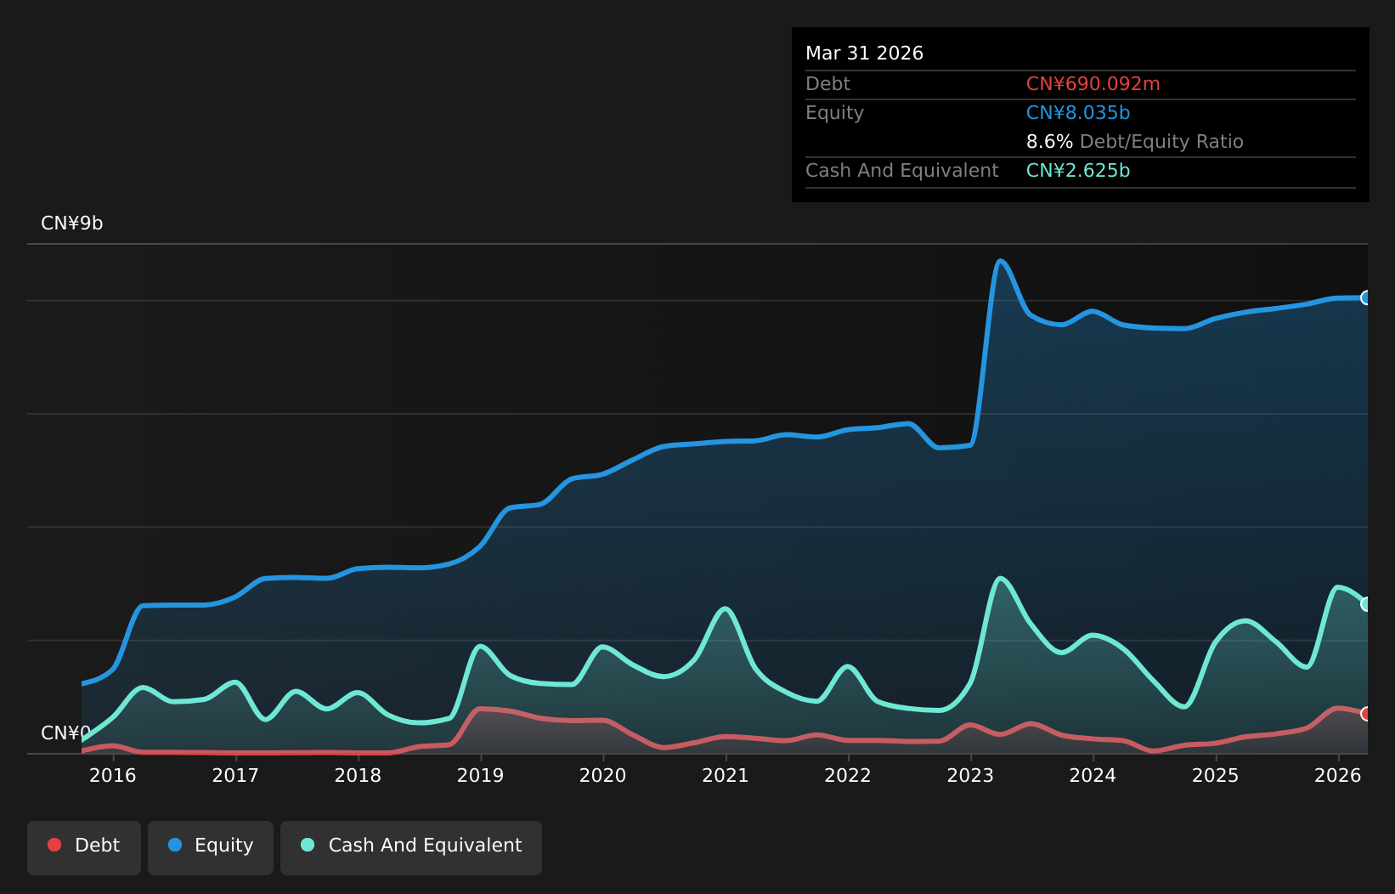Click the CN¥0 y-axis label
The image size is (1395, 894).
[x=65, y=733]
